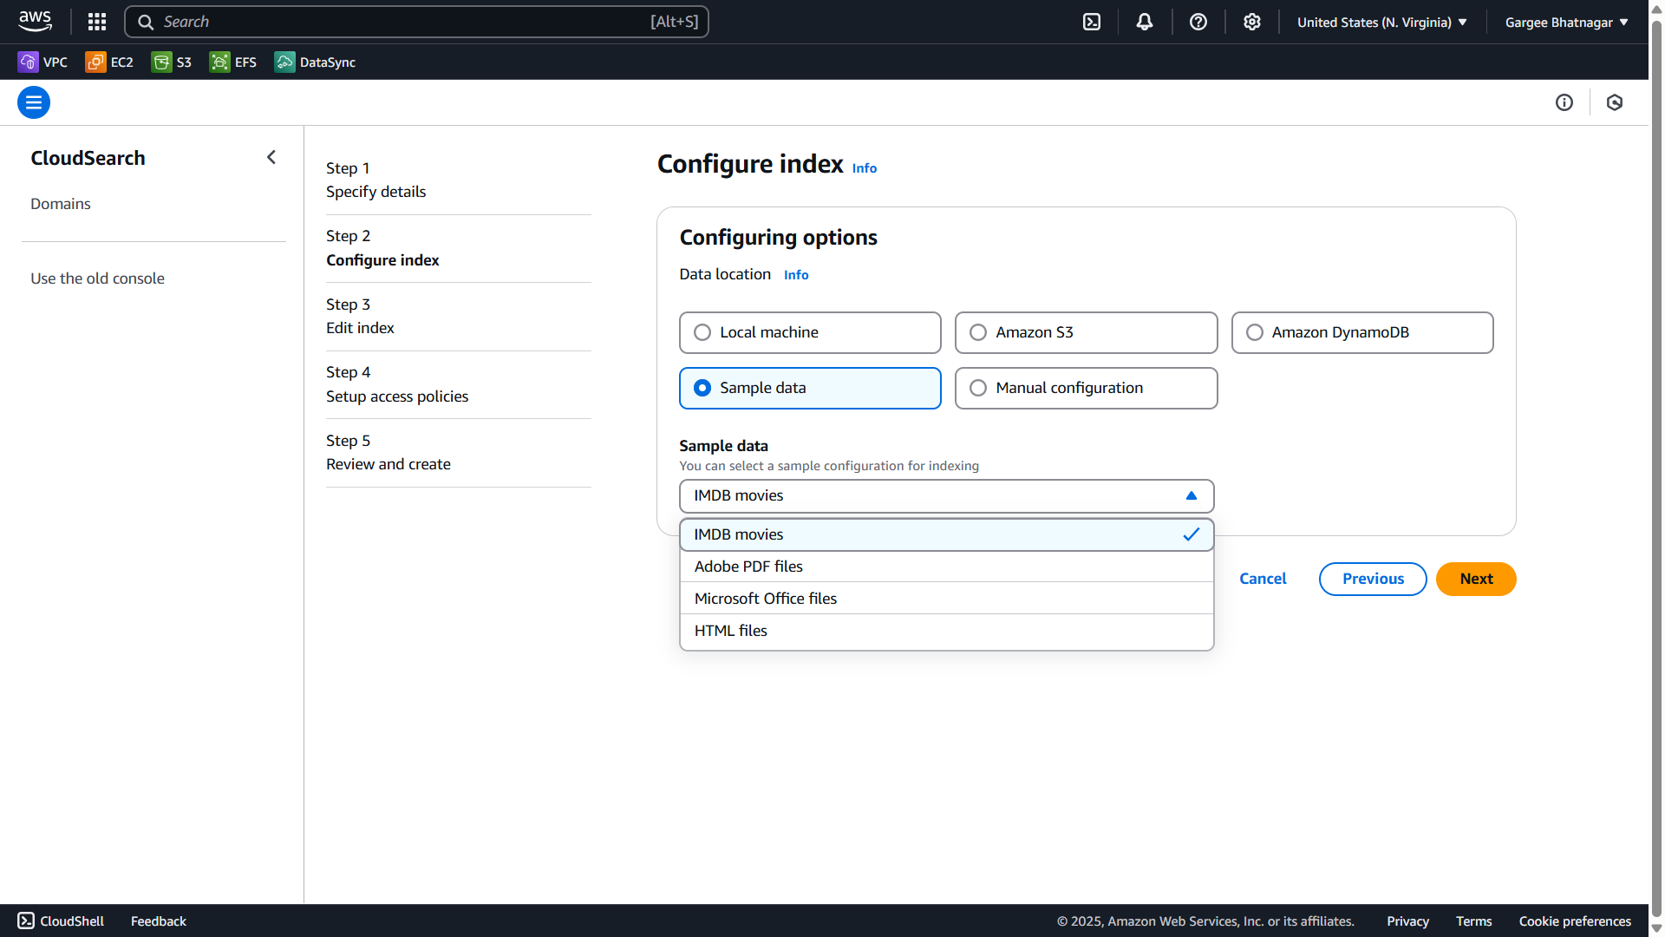Click Info link next to Data location
The image size is (1665, 937).
[795, 275]
